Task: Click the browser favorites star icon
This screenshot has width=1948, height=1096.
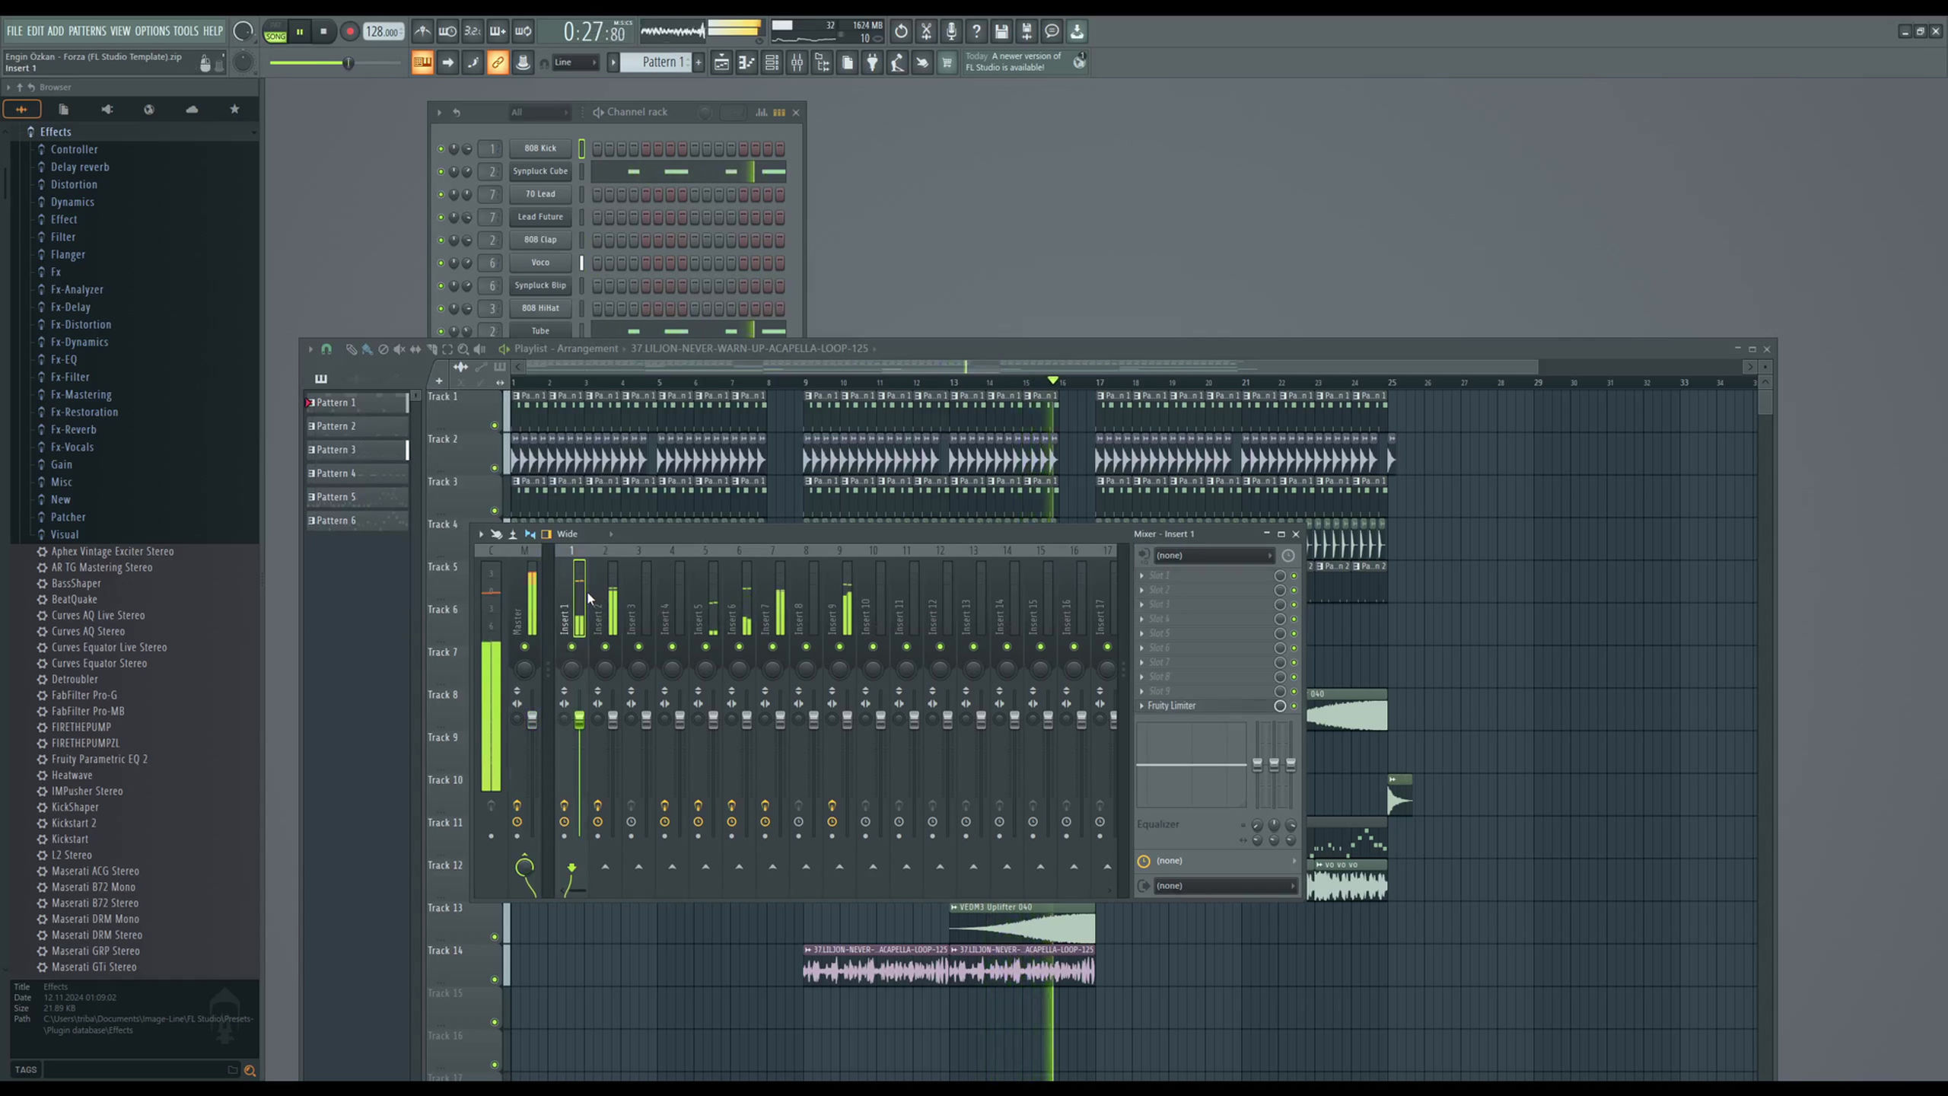Action: [x=234, y=110]
